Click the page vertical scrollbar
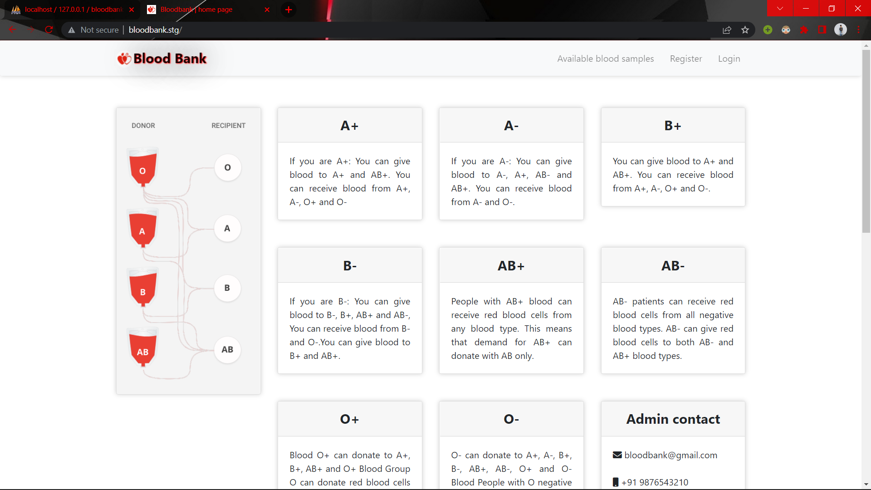Viewport: 871px width, 490px height. (866, 142)
